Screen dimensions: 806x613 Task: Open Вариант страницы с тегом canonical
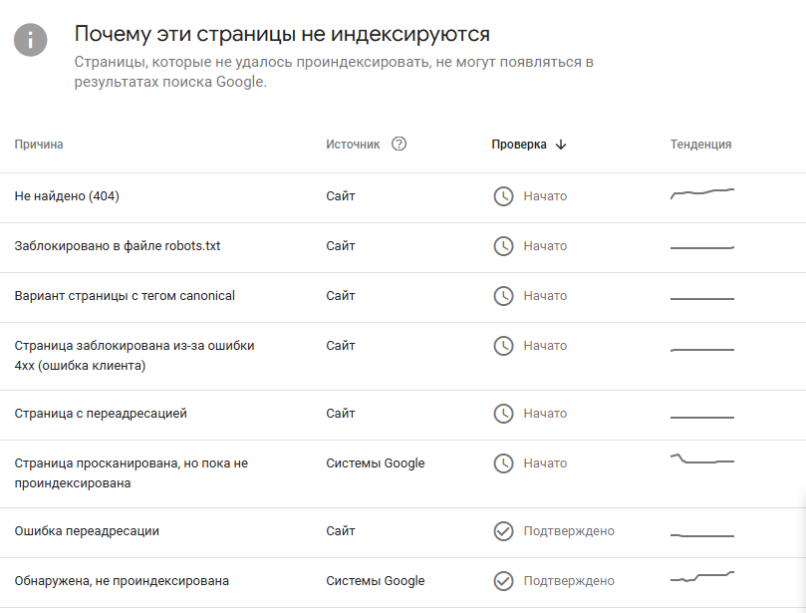pyautogui.click(x=125, y=296)
